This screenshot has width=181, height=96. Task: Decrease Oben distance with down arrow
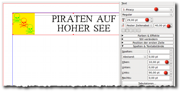click(171, 63)
